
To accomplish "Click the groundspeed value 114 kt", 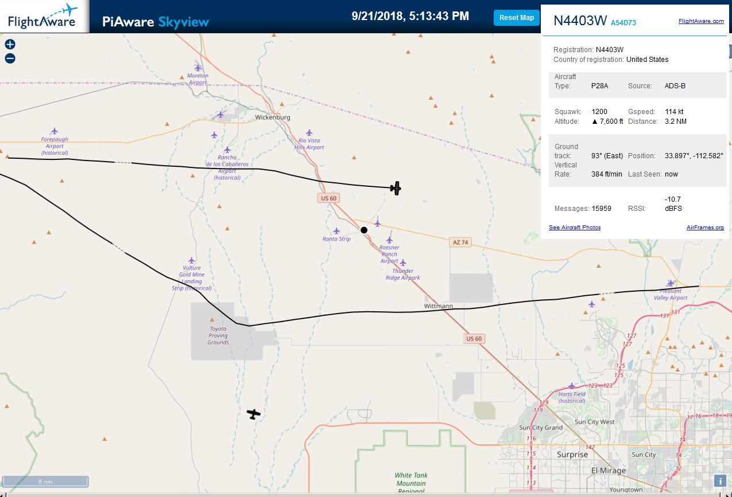I will (x=674, y=112).
